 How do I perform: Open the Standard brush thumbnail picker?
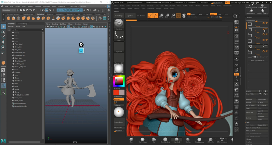tap(119, 24)
